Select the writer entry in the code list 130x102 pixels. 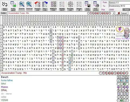click(4, 97)
